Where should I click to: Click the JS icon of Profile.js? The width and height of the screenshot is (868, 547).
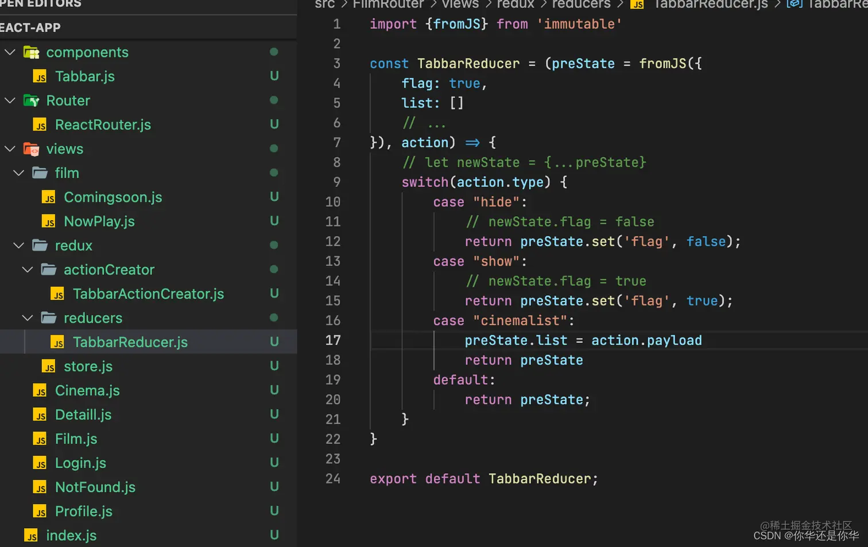click(x=40, y=511)
